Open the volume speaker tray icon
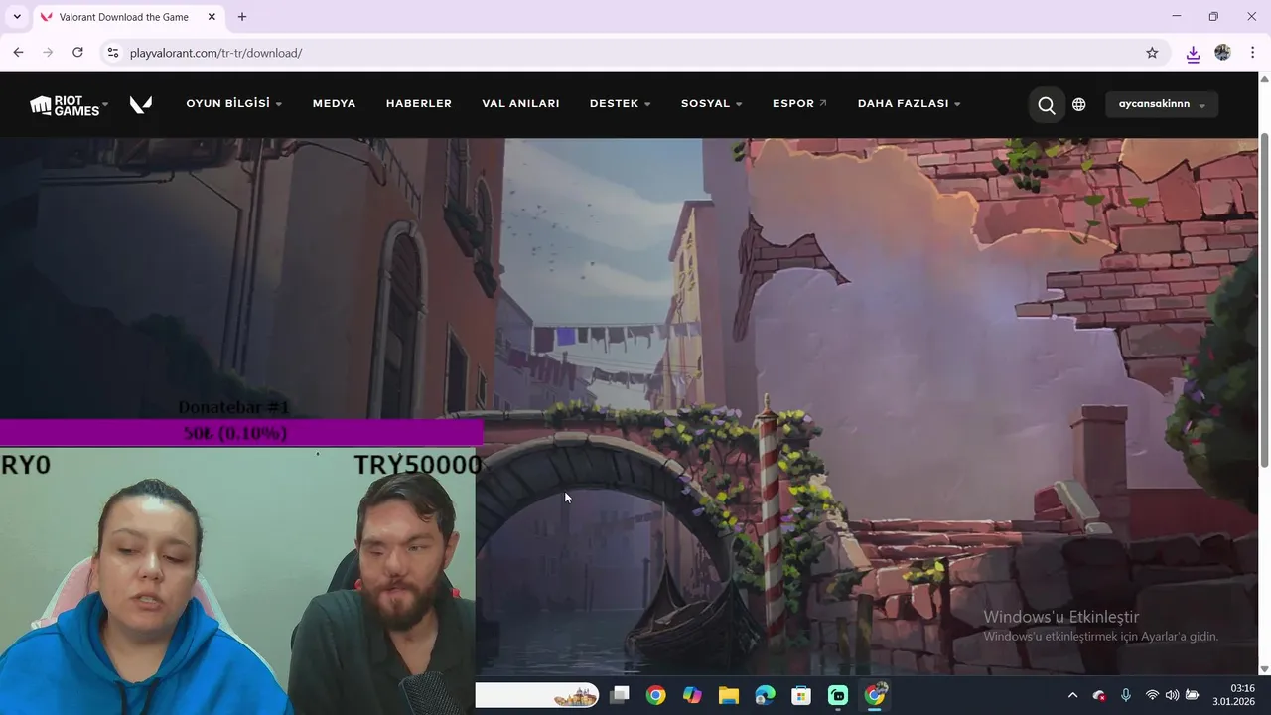Viewport: 1271px width, 715px height. click(x=1172, y=695)
